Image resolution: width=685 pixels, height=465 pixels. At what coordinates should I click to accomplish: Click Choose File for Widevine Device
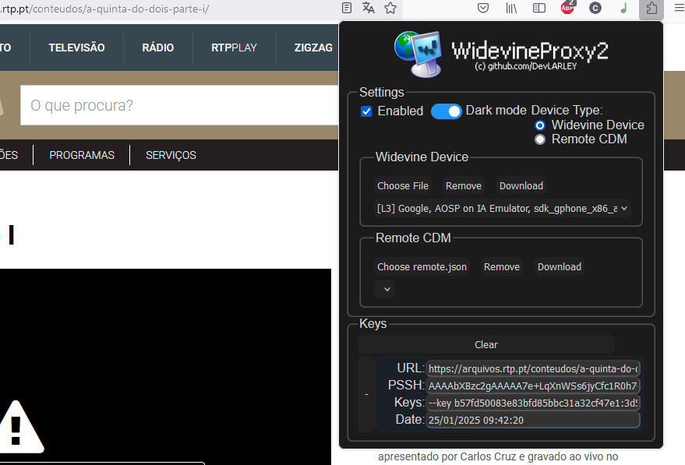(403, 186)
